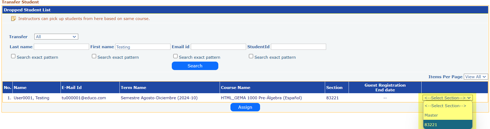The height and width of the screenshot is (129, 490).
Task: Click into the Email id field
Action: click(218, 47)
